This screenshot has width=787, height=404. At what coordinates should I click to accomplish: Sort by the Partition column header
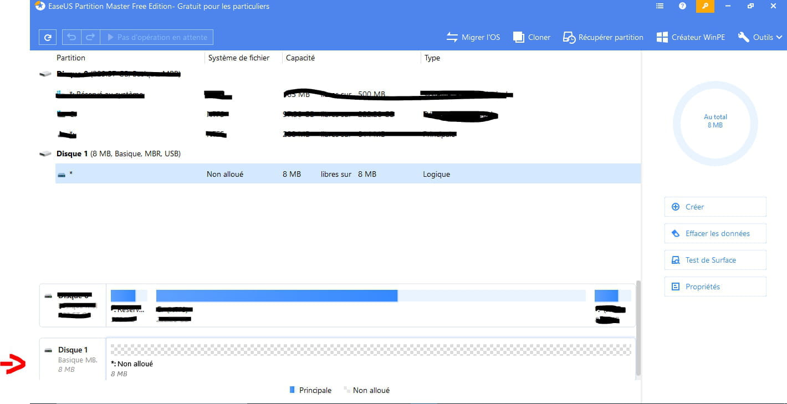[71, 58]
